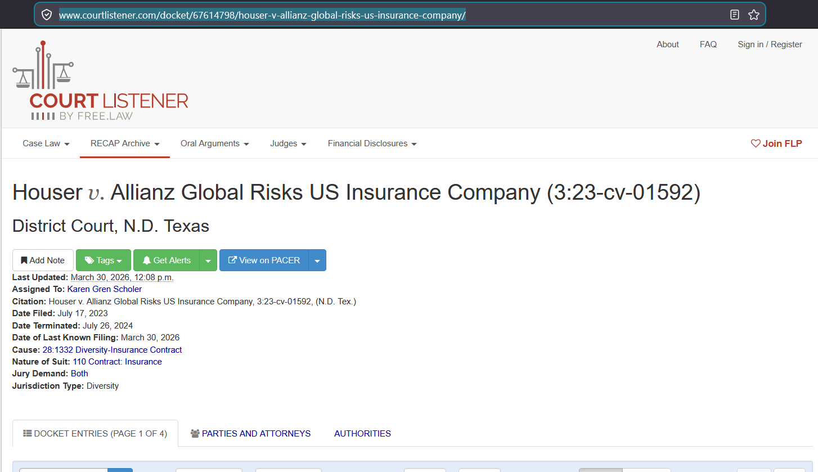This screenshot has width=818, height=472.
Task: Click the external-link icon on View on PACER
Action: (232, 260)
